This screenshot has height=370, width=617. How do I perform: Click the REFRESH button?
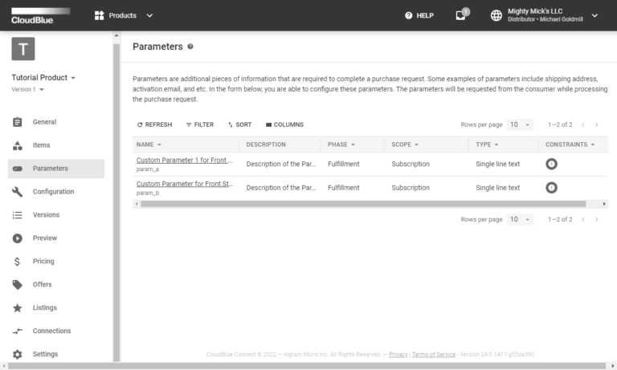(154, 124)
